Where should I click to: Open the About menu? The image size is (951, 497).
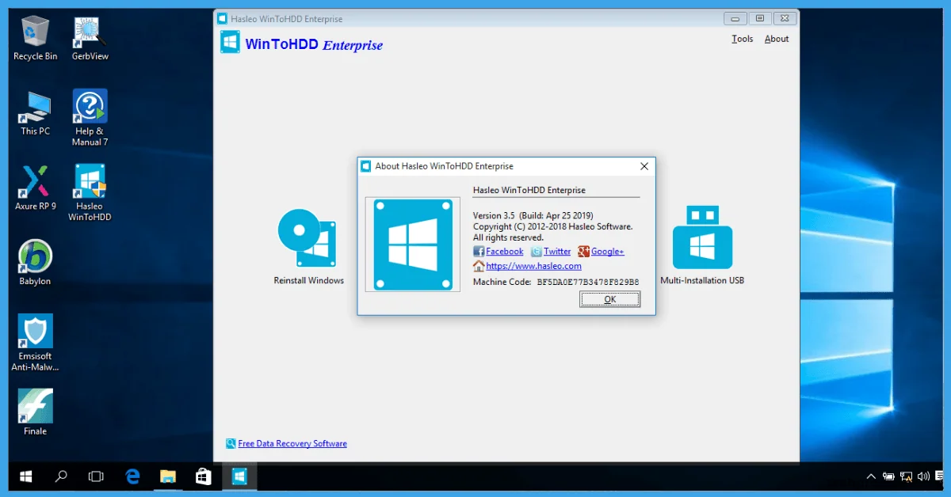tap(777, 39)
